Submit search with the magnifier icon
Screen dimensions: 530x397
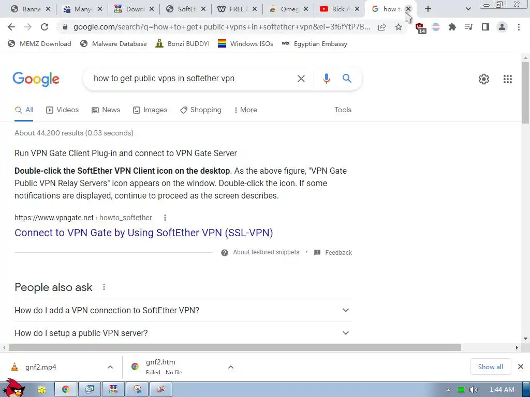pyautogui.click(x=347, y=79)
